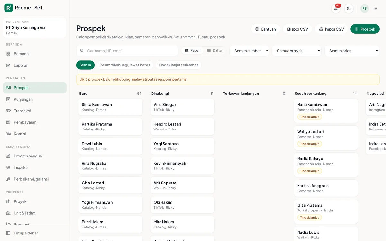This screenshot has width=386, height=241.
Task: Filter by Tindak lanjut terlambat
Action: tap(178, 65)
